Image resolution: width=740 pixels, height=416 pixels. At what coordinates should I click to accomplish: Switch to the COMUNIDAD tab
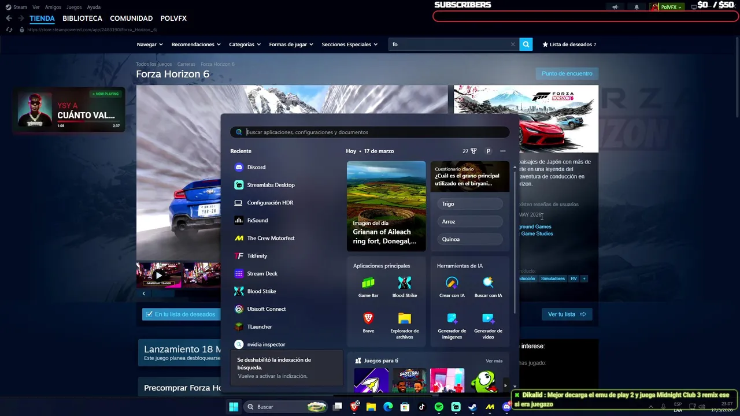click(131, 18)
